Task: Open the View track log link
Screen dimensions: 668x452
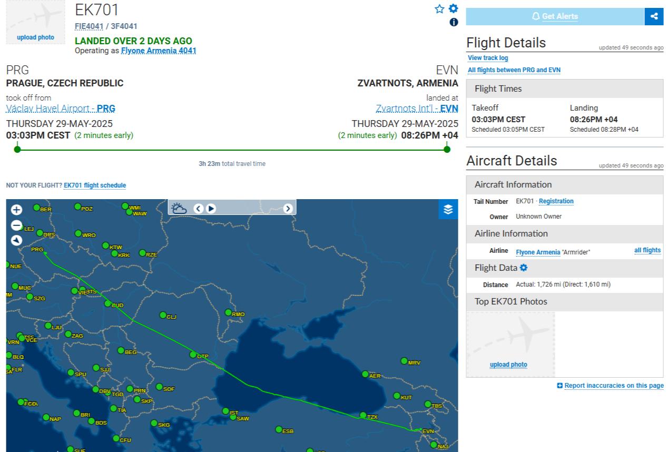Action: 488,58
